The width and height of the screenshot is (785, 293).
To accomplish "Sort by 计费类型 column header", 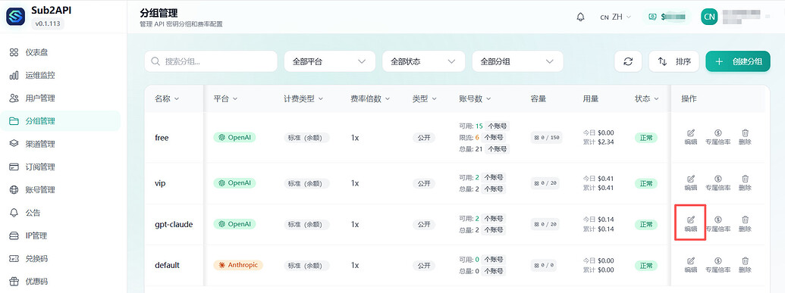I will 303,99.
